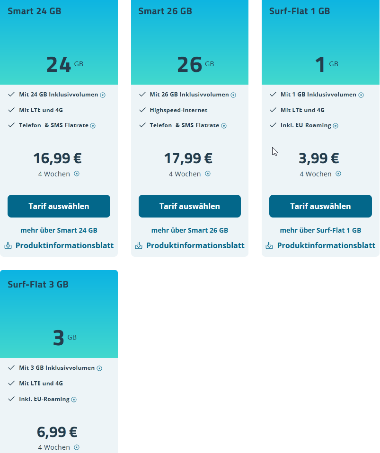The height and width of the screenshot is (453, 380).
Task: Click info icon beside 26 GB Inklusivvolumen
Action: click(233, 95)
